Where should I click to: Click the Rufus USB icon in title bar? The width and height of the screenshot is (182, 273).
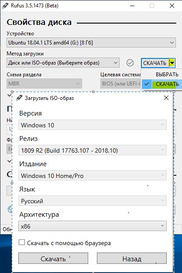tap(5, 6)
